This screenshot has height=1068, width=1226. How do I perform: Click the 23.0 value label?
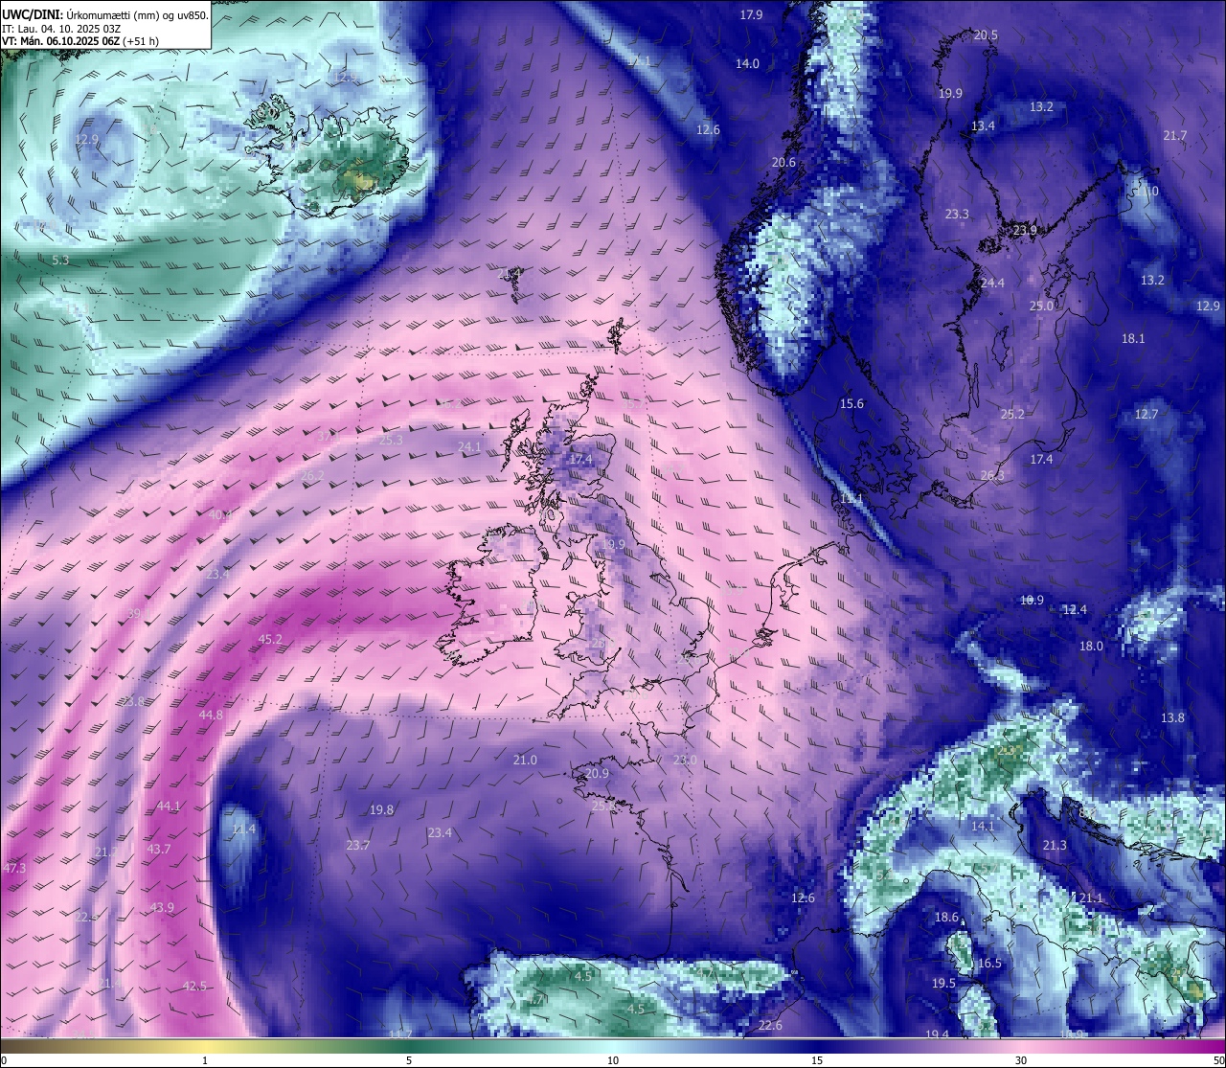click(685, 761)
